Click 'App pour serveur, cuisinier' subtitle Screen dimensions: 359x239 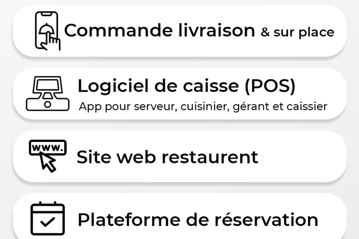tap(154, 106)
